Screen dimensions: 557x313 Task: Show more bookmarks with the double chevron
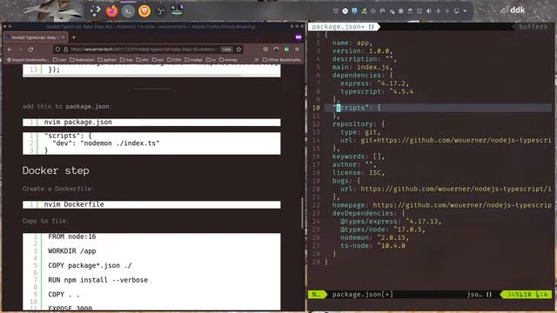[257, 60]
